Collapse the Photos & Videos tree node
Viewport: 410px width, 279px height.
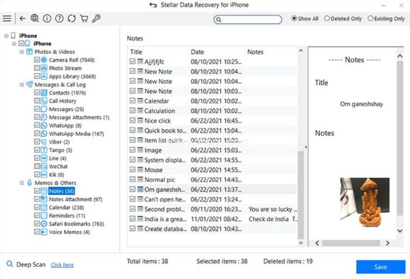(x=22, y=52)
